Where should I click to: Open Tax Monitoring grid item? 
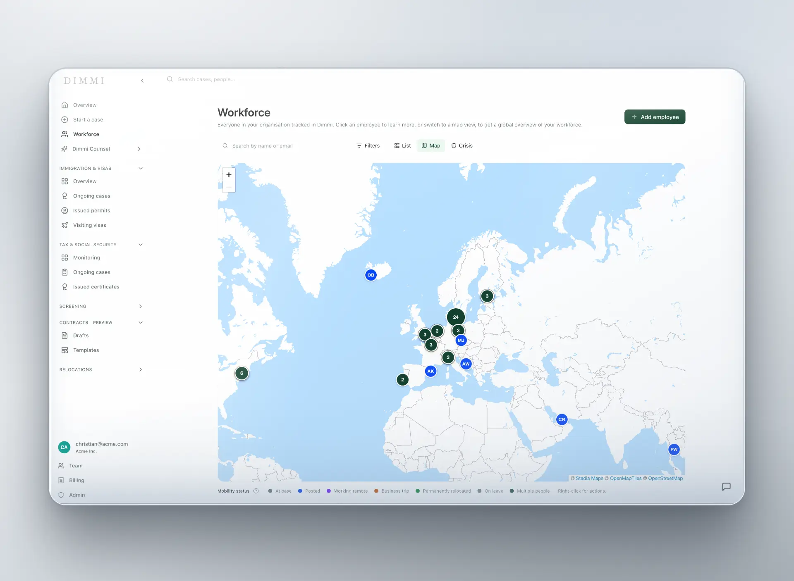[x=86, y=257]
